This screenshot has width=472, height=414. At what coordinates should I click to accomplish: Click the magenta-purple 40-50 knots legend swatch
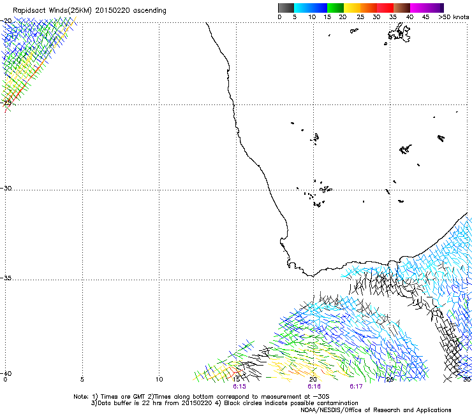point(427,8)
